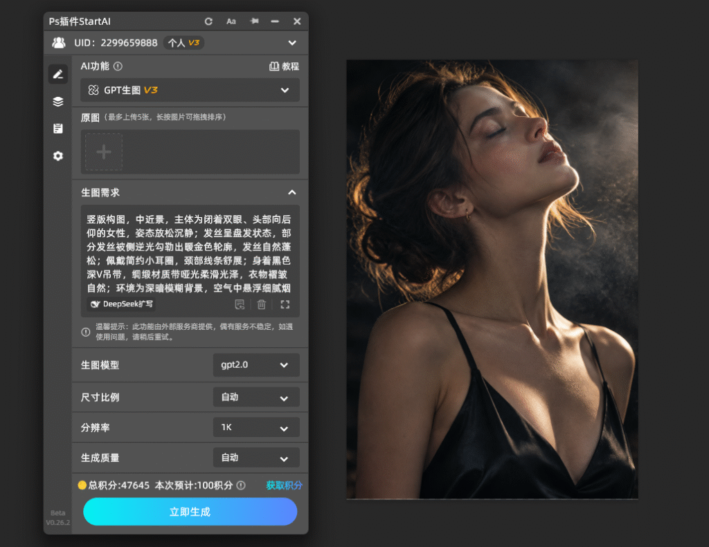The image size is (709, 547).
Task: Collapse the 生图需求 section
Action: point(292,192)
